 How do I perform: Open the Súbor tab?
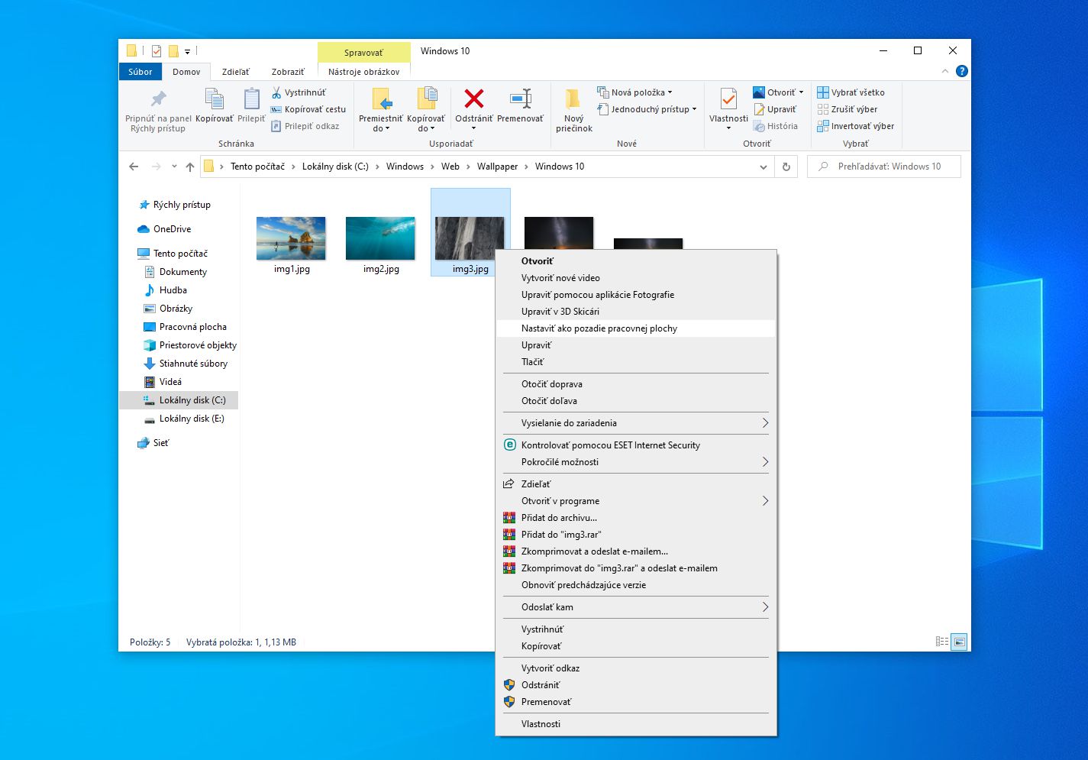[x=140, y=72]
